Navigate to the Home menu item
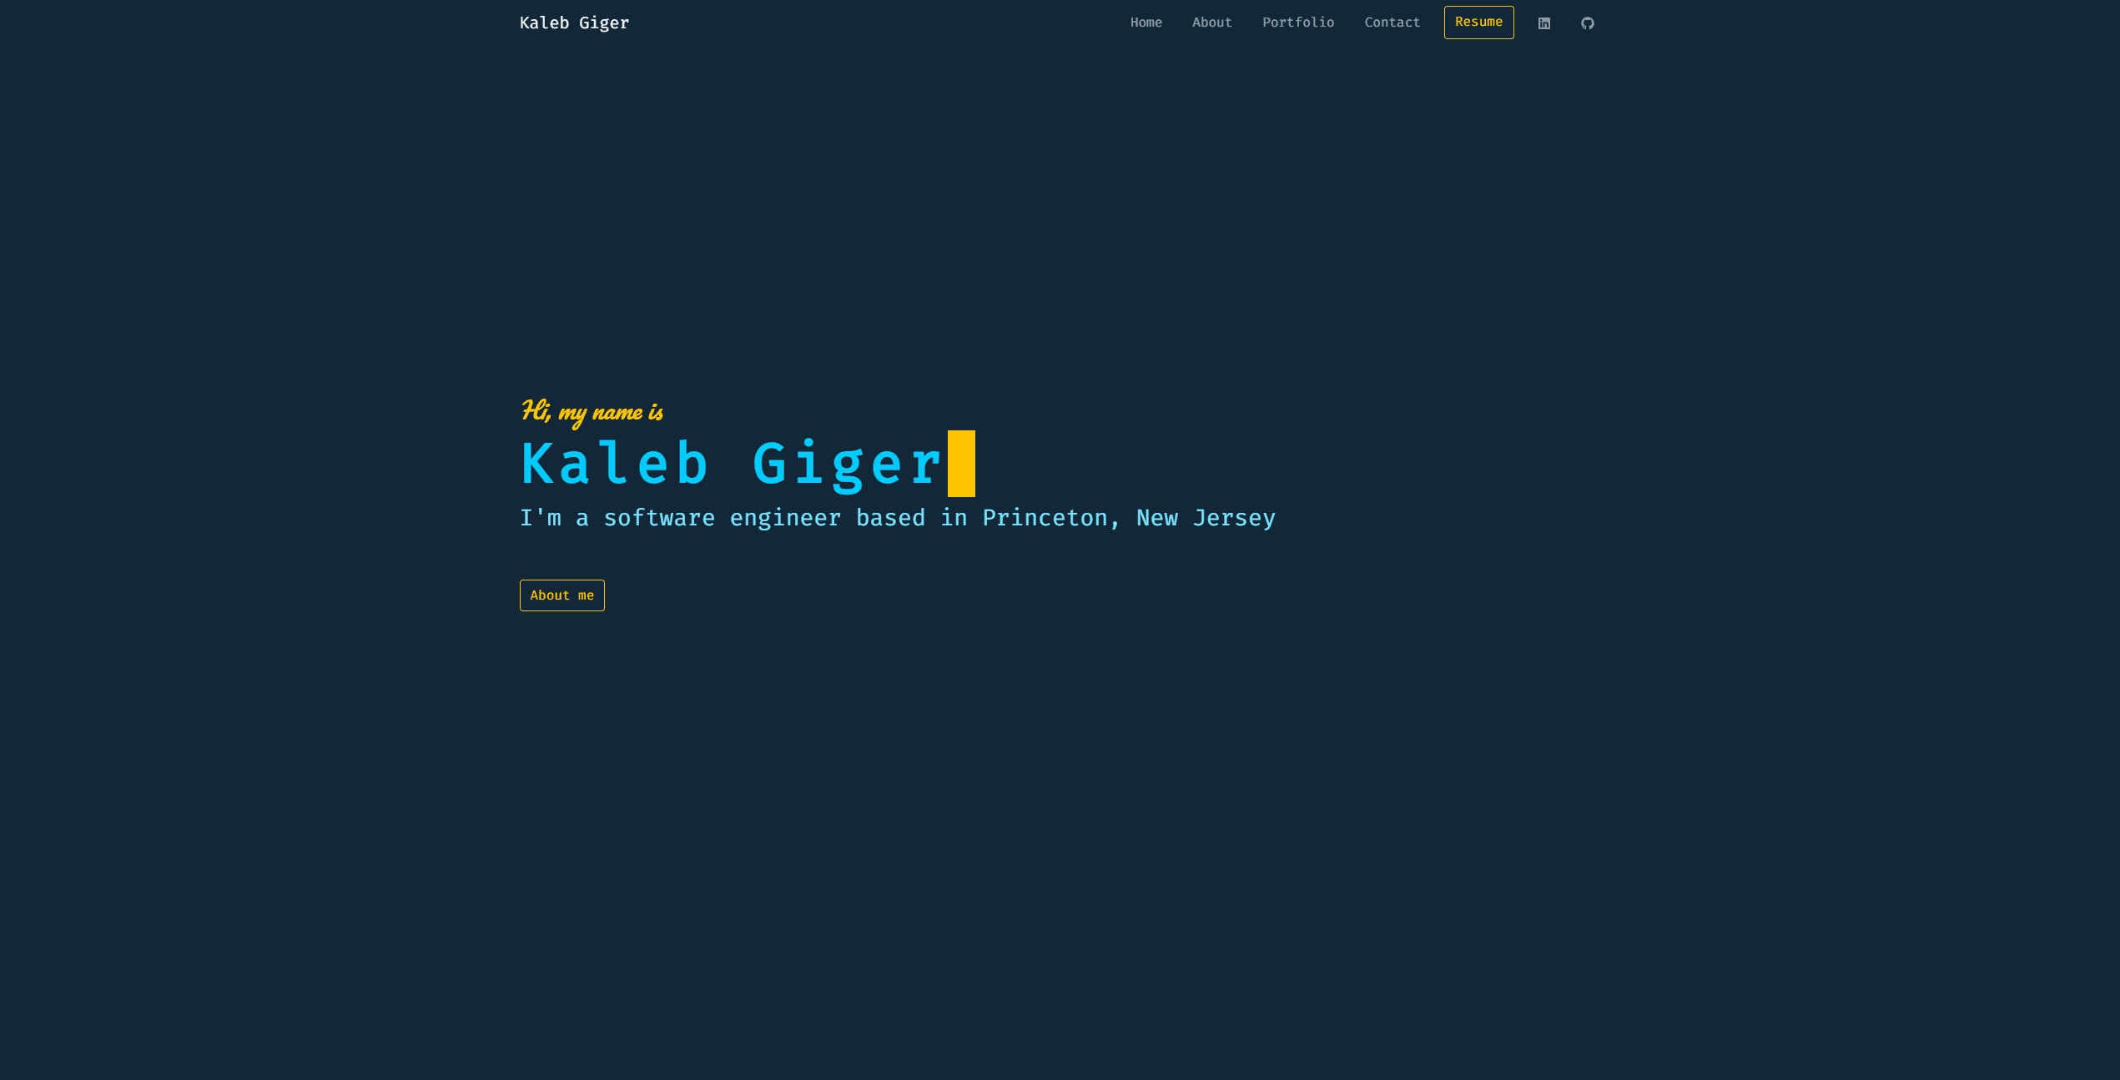 click(x=1145, y=22)
